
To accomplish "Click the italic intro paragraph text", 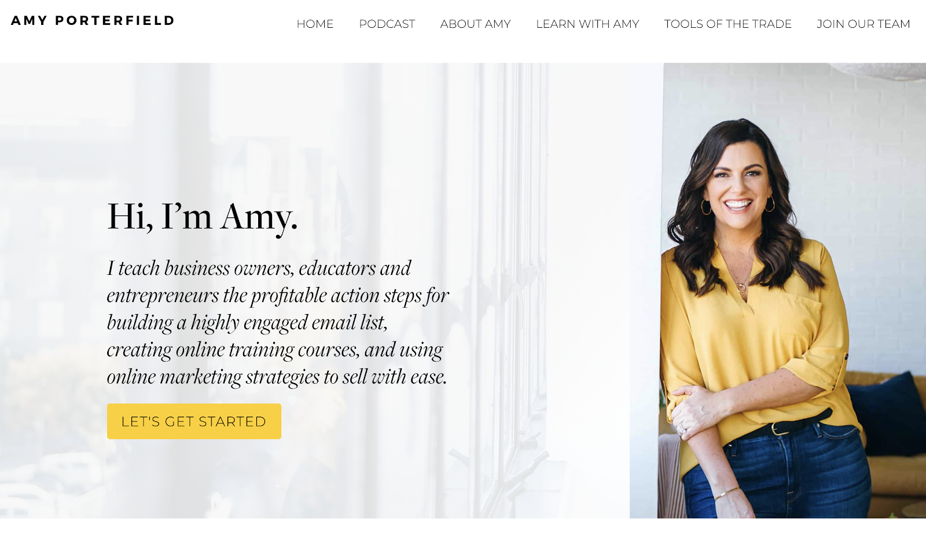I will point(278,322).
